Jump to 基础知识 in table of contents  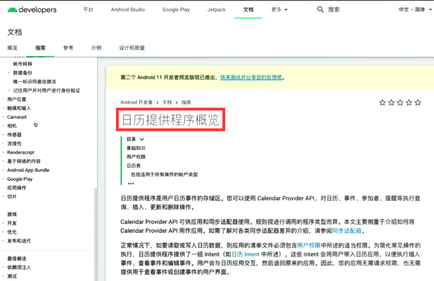click(x=136, y=148)
